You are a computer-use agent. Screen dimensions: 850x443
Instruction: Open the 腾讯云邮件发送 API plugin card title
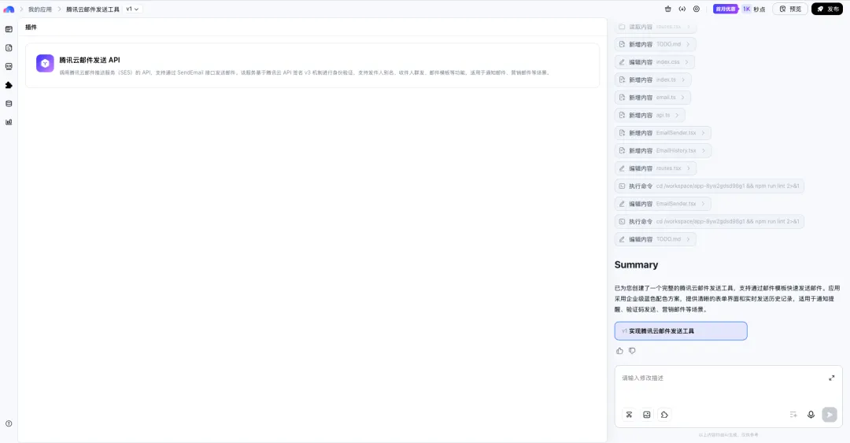click(x=90, y=60)
